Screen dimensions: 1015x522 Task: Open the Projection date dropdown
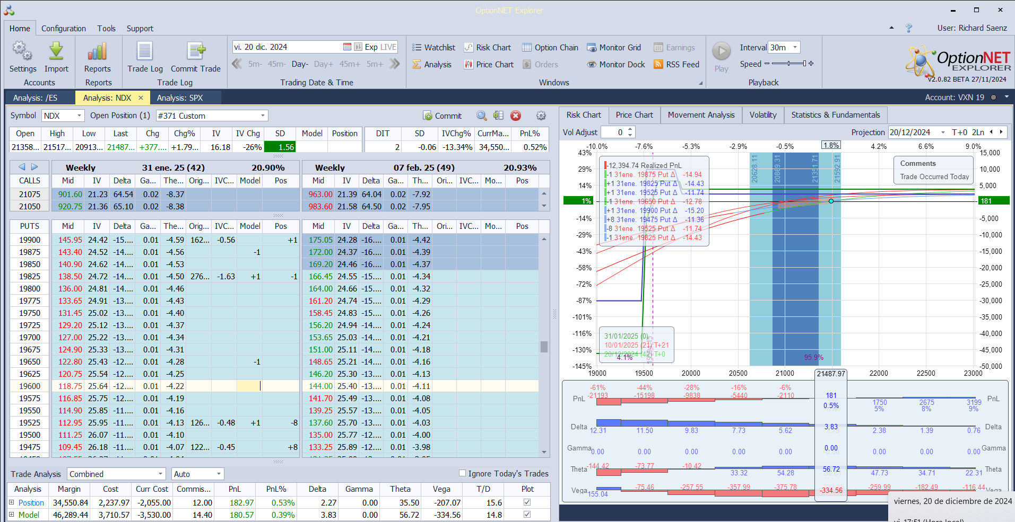(943, 132)
